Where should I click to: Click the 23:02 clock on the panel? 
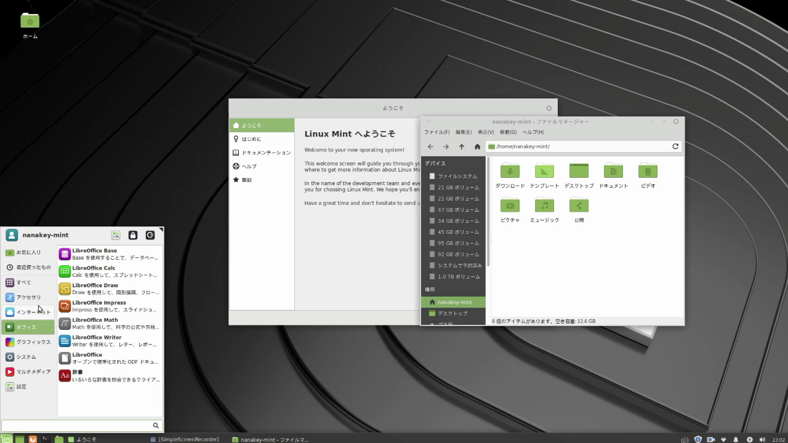(x=778, y=439)
